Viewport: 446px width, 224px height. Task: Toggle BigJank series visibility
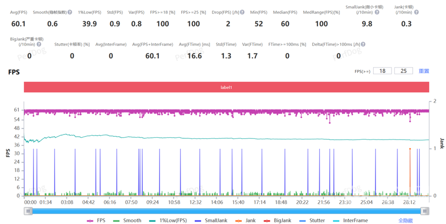(x=278, y=221)
